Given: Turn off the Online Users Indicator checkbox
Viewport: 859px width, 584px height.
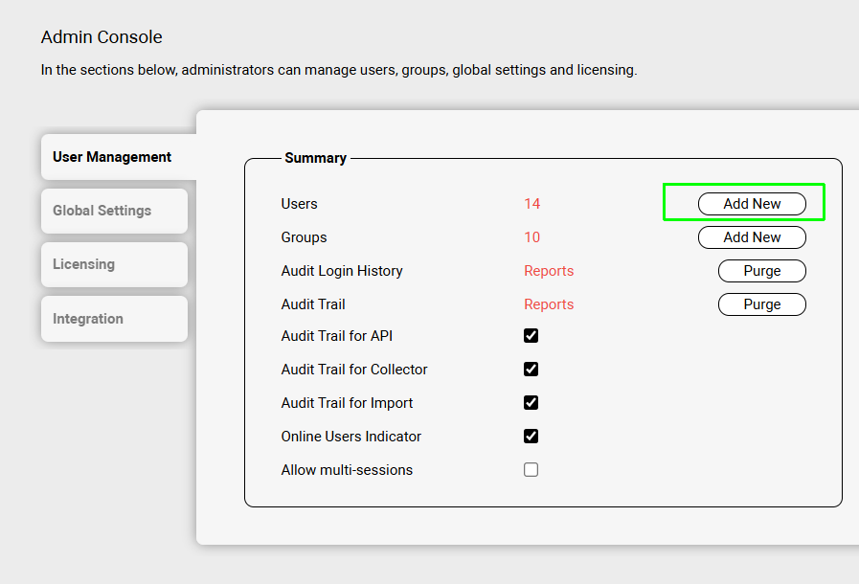Looking at the screenshot, I should tap(531, 437).
